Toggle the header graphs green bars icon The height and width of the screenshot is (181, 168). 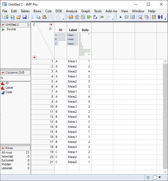pos(51,29)
